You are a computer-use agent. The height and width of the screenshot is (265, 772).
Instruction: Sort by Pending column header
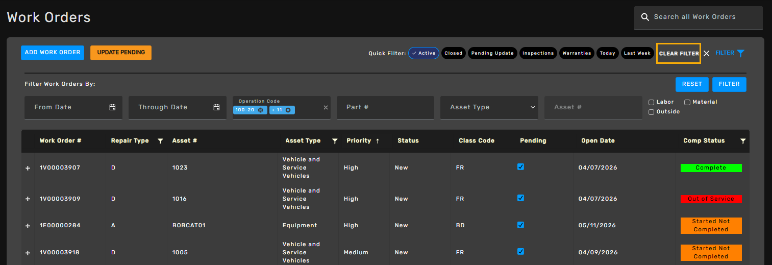pos(533,141)
